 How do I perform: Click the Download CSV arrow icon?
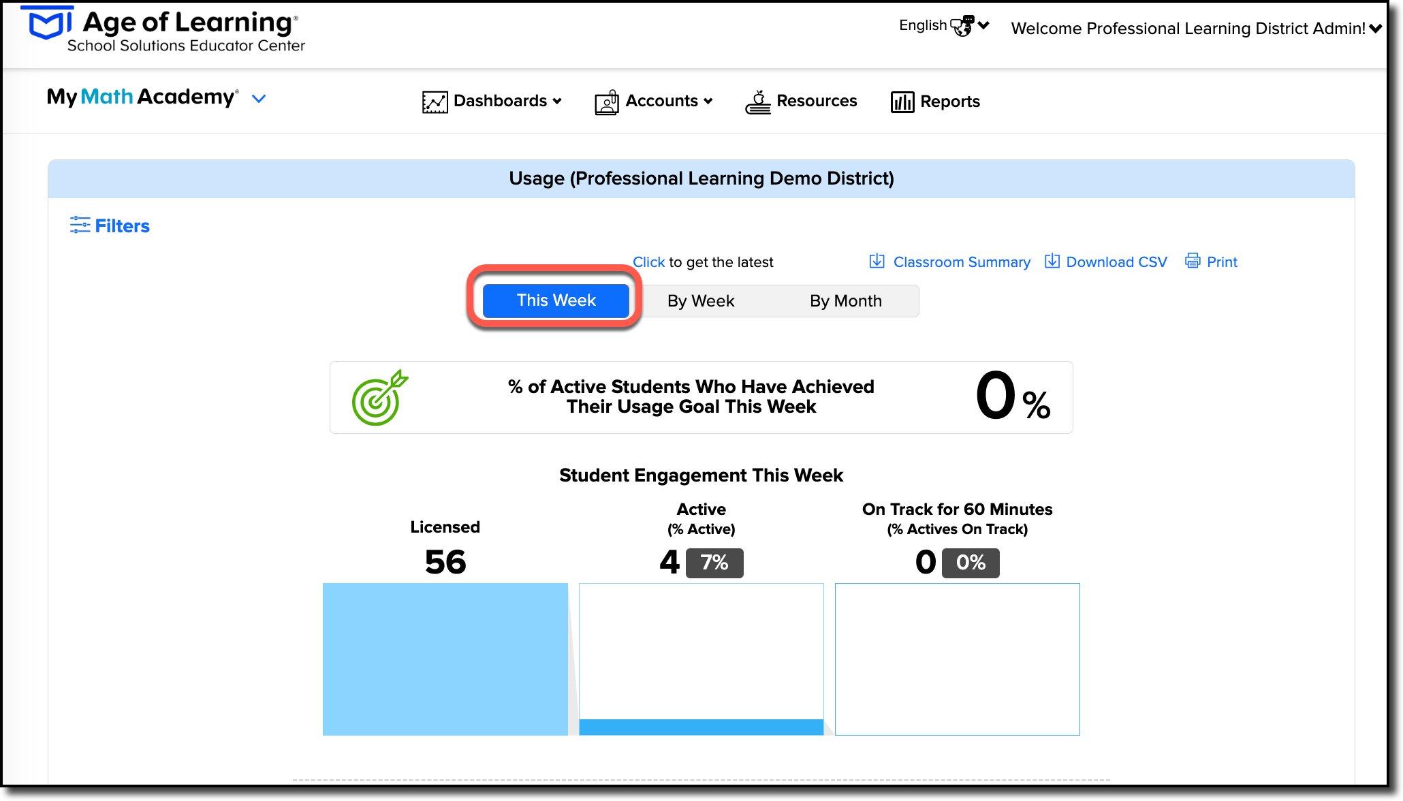click(x=1052, y=262)
